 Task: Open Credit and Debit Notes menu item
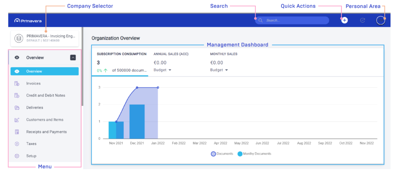45,95
